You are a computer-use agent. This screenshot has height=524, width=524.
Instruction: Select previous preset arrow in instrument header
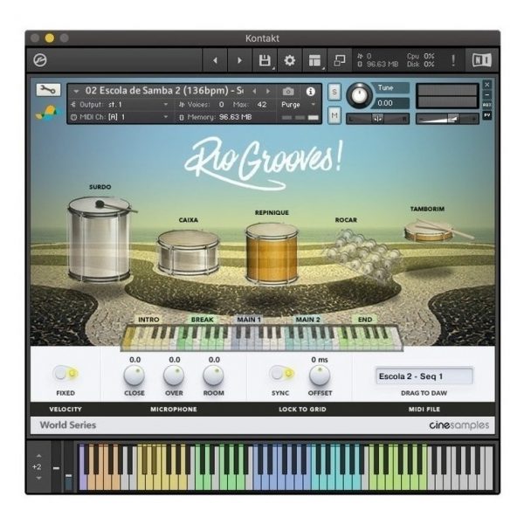254,91
